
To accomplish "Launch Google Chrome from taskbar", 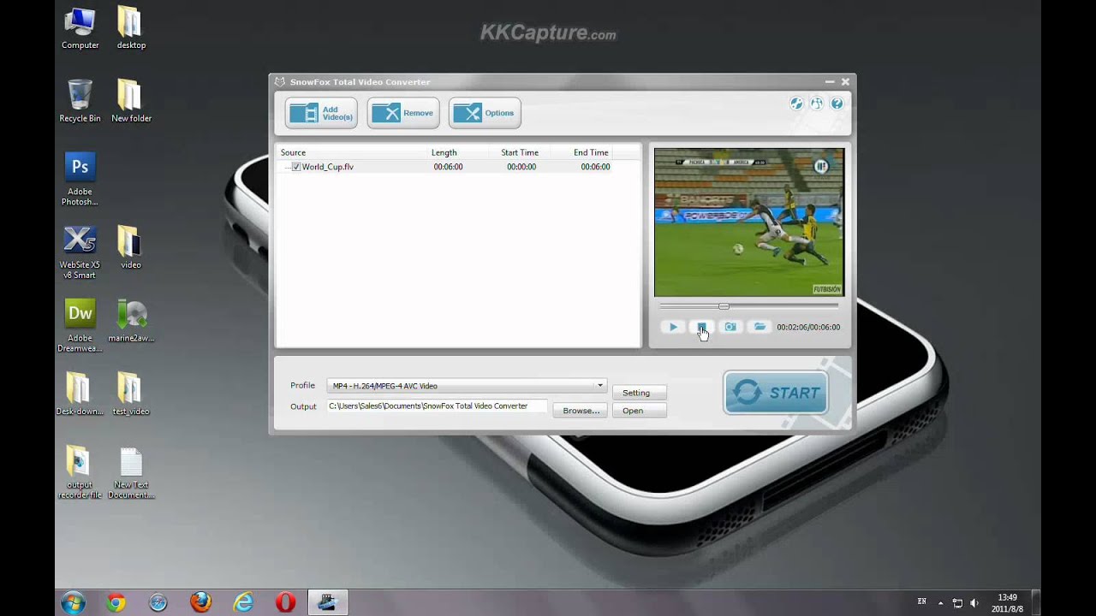I will (x=116, y=602).
